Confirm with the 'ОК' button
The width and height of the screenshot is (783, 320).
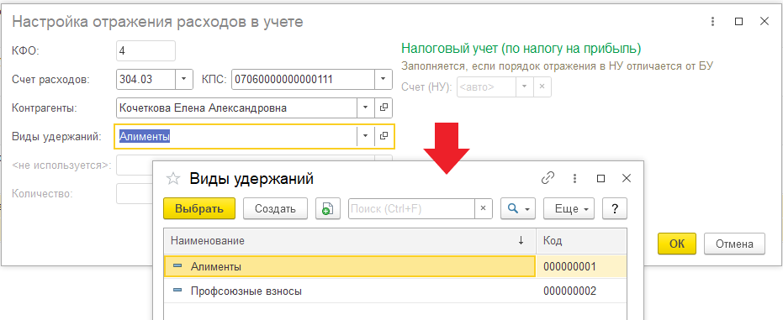[x=677, y=244]
